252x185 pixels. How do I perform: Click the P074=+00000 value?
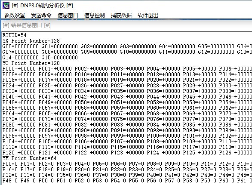pyautogui.click(x=91, y=119)
